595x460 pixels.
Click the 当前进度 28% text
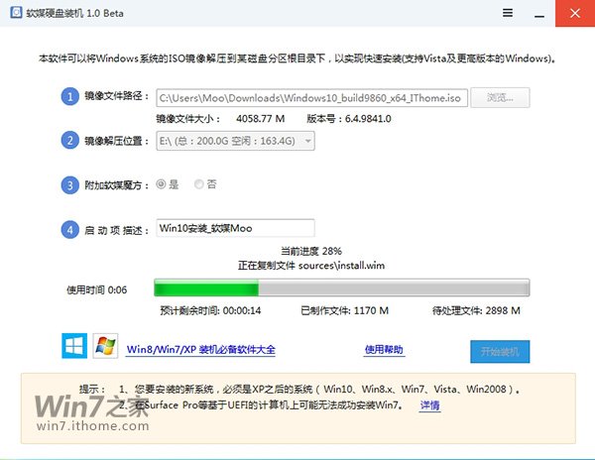311,251
